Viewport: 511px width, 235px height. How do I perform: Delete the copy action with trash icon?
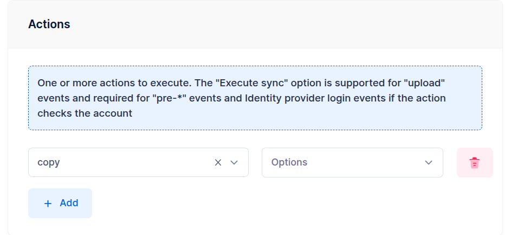[x=475, y=162]
